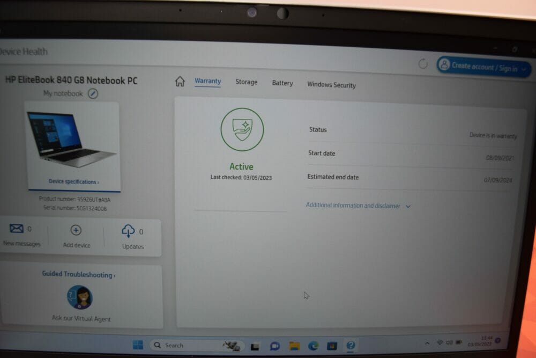Open Microsoft Store from taskbar
The image size is (536, 358).
click(332, 346)
